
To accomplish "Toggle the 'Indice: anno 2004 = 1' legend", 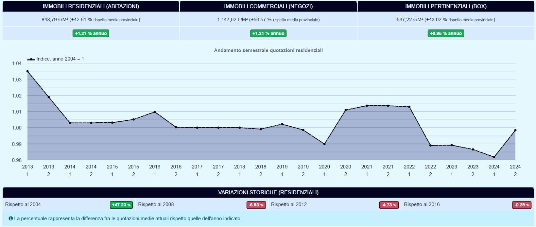I will point(56,59).
